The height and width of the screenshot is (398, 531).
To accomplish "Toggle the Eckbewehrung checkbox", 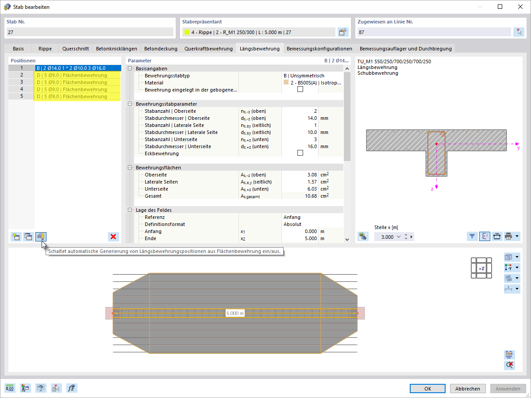I will pyautogui.click(x=300, y=153).
